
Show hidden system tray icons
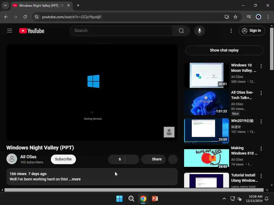pos(224,199)
